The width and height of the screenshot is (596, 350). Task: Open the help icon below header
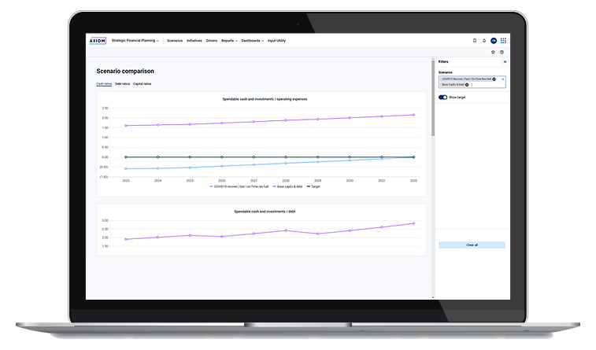pos(502,52)
